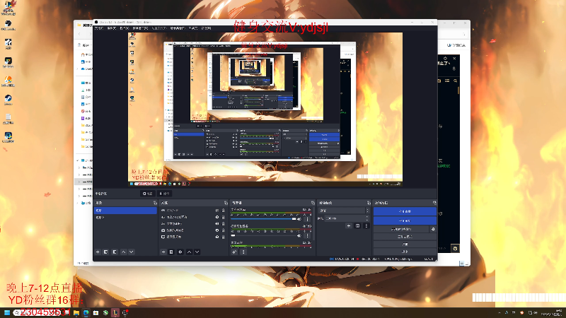Mute the top audio mixer channel
This screenshot has height=318, width=566.
tap(299, 219)
